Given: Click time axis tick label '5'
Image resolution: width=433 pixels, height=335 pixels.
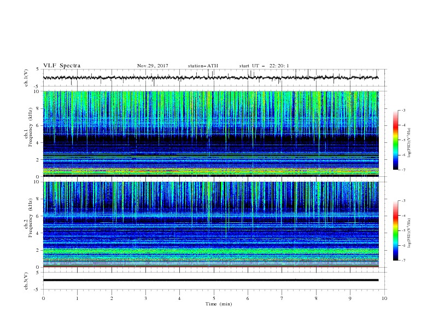Looking at the screenshot, I should [x=214, y=298].
